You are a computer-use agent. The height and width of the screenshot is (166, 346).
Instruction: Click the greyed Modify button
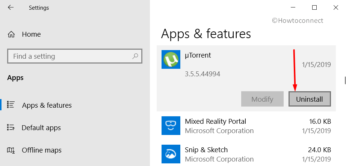point(262,99)
